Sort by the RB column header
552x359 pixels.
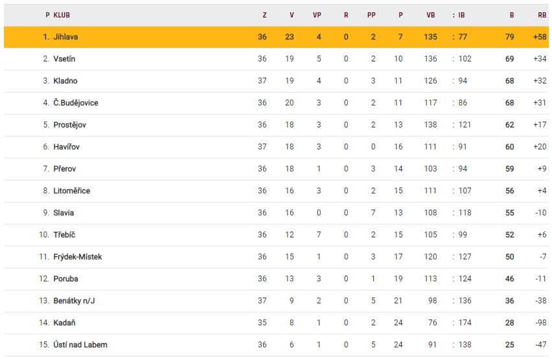pos(542,14)
